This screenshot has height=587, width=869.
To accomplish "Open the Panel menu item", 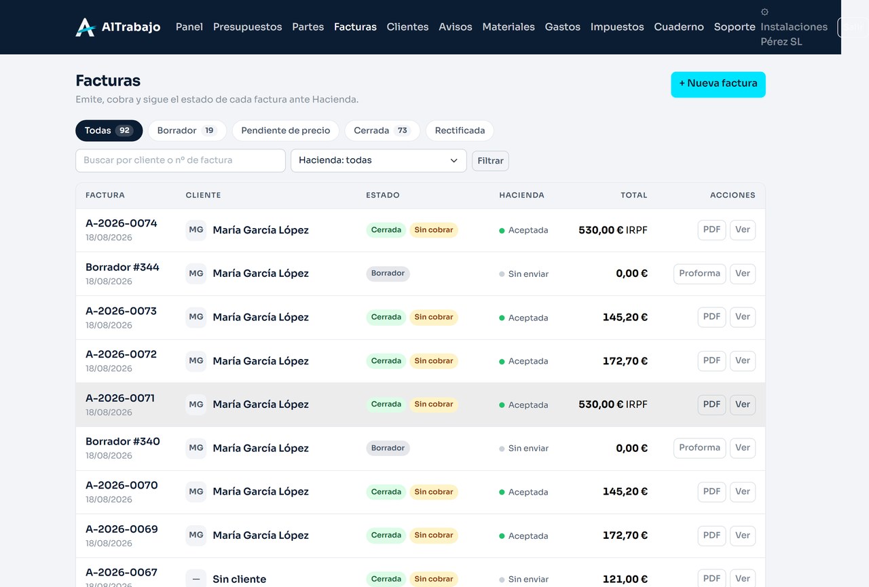I will coord(189,27).
